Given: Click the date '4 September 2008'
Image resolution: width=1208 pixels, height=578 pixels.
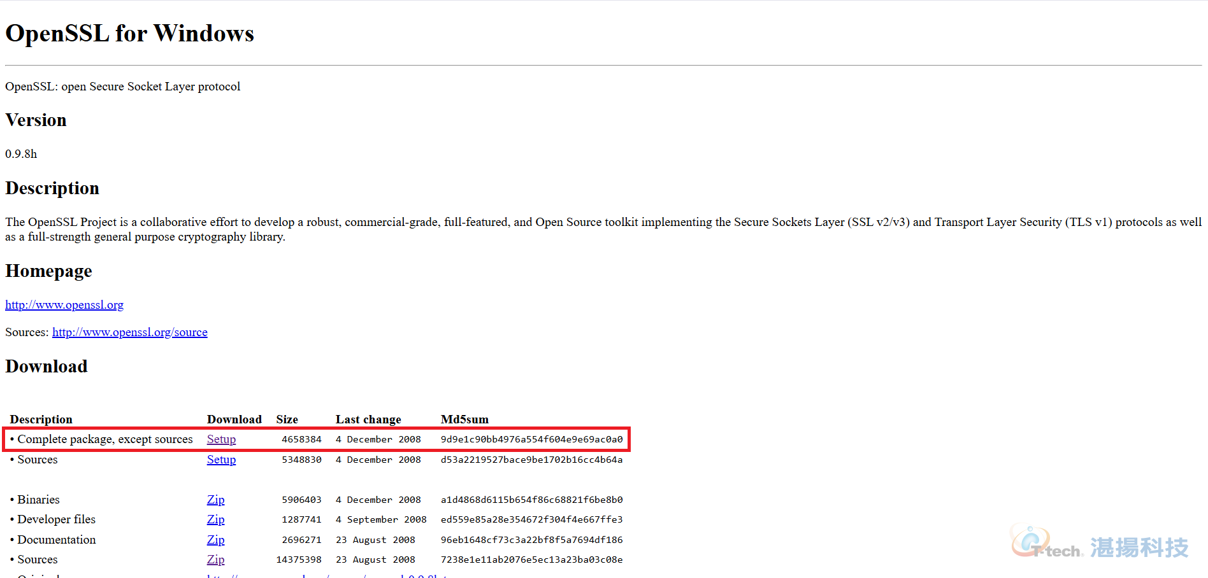Looking at the screenshot, I should (x=381, y=519).
